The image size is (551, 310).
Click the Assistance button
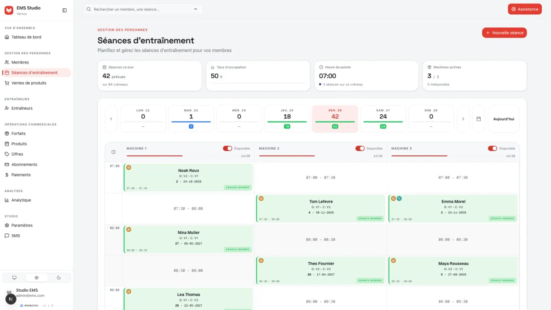click(x=525, y=9)
